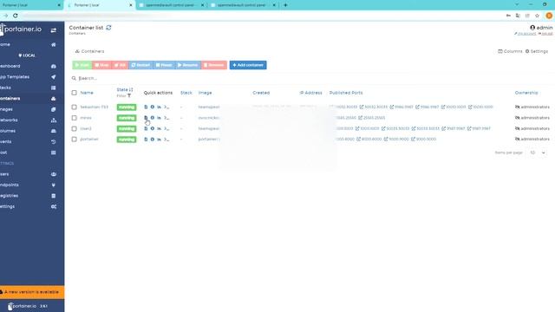Click the Kill containers button
Screen dimensions: 555x312
tap(120, 65)
